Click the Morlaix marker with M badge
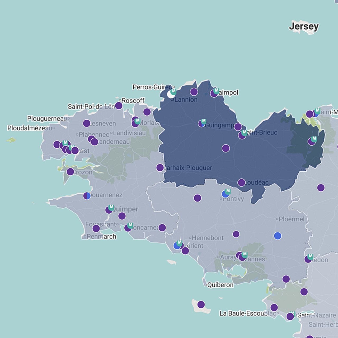338x338 pixels. (x=135, y=123)
